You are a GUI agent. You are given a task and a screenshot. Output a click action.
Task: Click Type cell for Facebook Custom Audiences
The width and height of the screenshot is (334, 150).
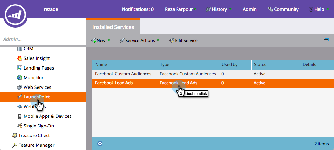[188, 74]
